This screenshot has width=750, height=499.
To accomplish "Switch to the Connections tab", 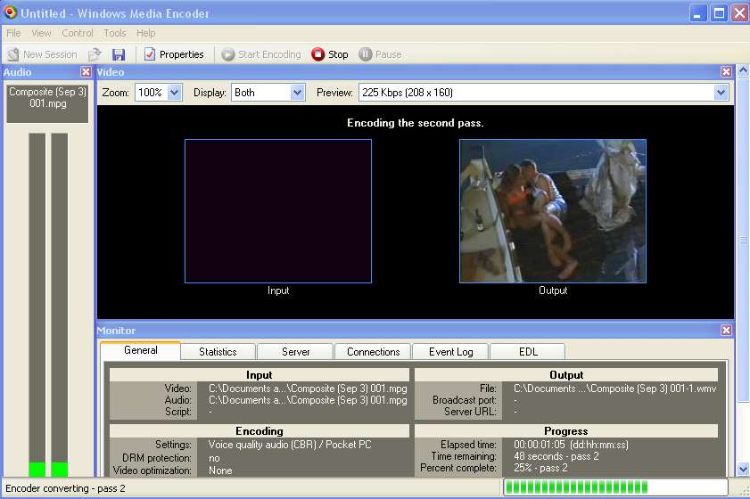I will click(x=373, y=352).
